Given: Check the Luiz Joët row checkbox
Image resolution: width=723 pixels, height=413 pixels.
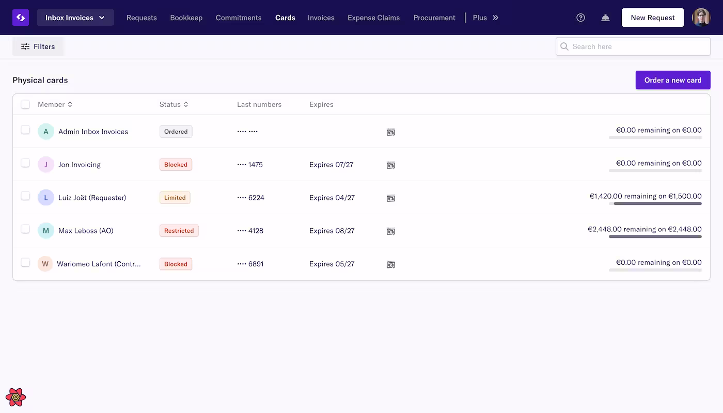Looking at the screenshot, I should click(x=25, y=196).
